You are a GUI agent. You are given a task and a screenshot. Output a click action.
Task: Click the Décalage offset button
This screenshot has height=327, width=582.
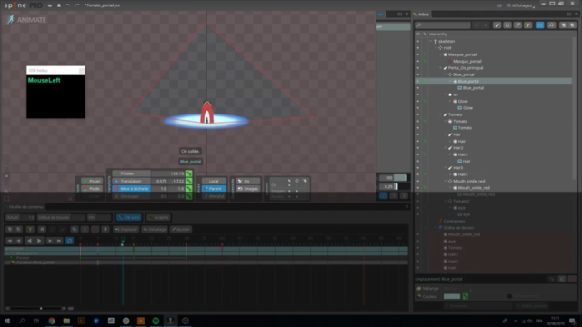[155, 230]
